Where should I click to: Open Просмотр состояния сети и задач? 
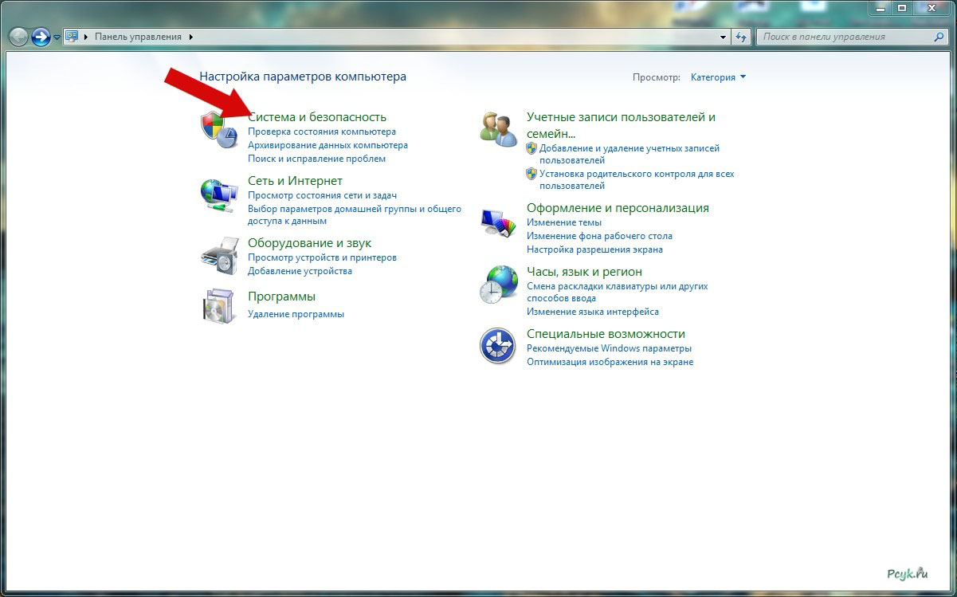pyautogui.click(x=323, y=195)
